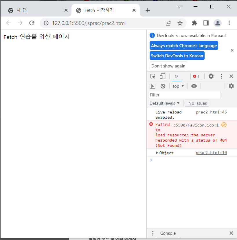This screenshot has height=240, width=237.
Task: Click Don't show again button
Action: 168,66
